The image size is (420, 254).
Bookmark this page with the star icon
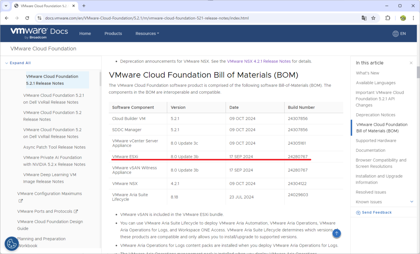pyautogui.click(x=373, y=18)
